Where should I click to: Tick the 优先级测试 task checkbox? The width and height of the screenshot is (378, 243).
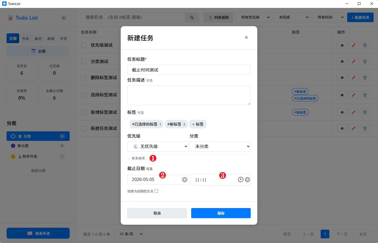pos(84,45)
